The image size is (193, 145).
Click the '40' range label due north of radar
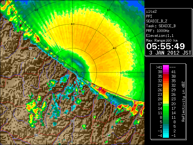coord(72,24)
